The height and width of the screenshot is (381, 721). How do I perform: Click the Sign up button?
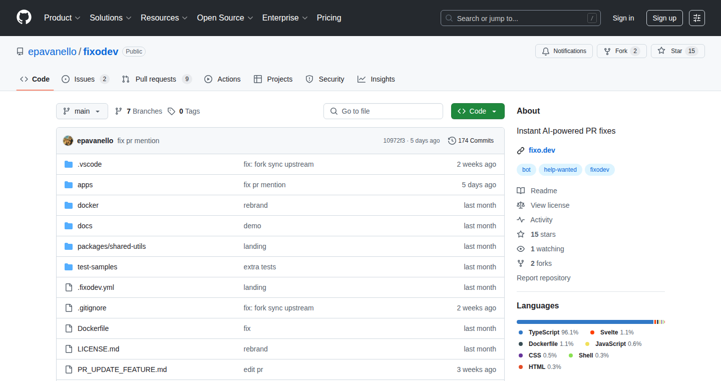tap(664, 18)
